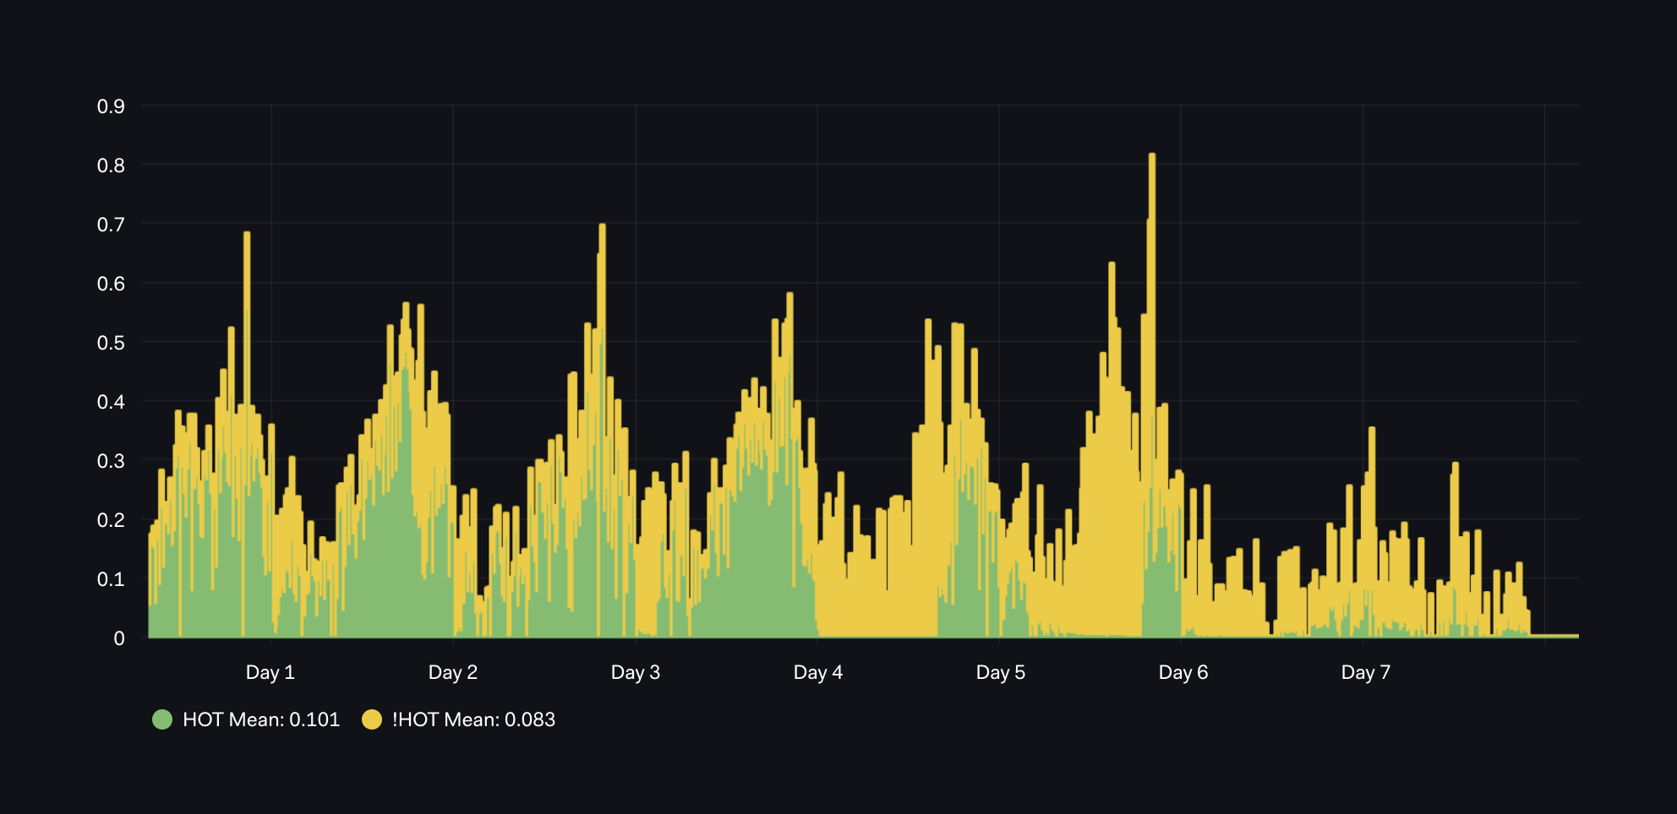Click the green HOT legend dot
Screen dimensions: 1677x814
click(162, 719)
